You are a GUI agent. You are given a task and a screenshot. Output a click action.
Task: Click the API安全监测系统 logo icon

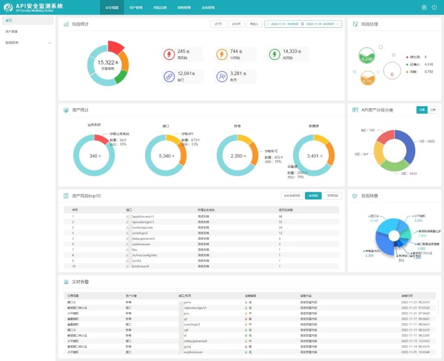point(8,7)
